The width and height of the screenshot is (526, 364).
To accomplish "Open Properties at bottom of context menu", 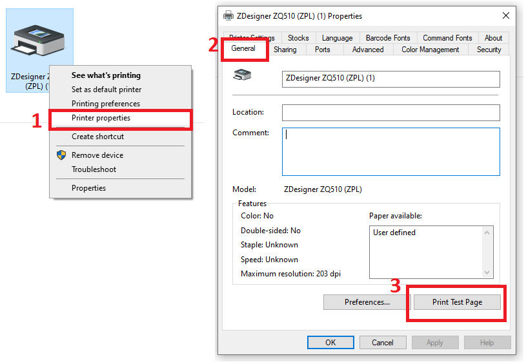I will click(x=88, y=188).
